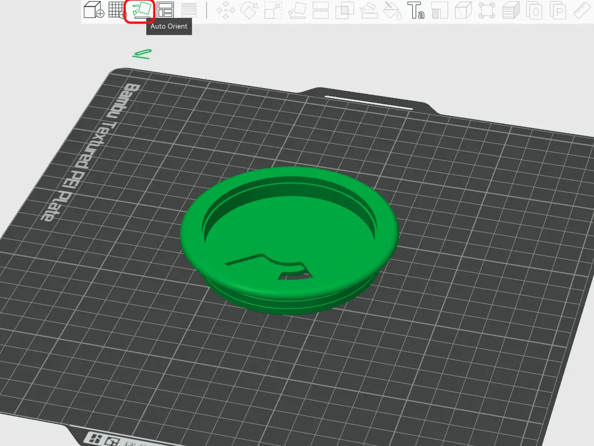Image resolution: width=594 pixels, height=446 pixels.
Task: Click the page icon labeled 0
Action: (x=534, y=10)
